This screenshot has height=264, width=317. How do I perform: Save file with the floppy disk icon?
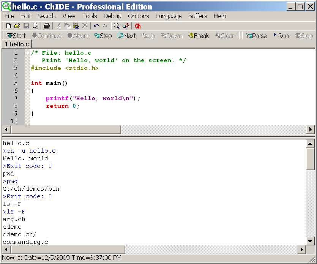[x=26, y=26]
